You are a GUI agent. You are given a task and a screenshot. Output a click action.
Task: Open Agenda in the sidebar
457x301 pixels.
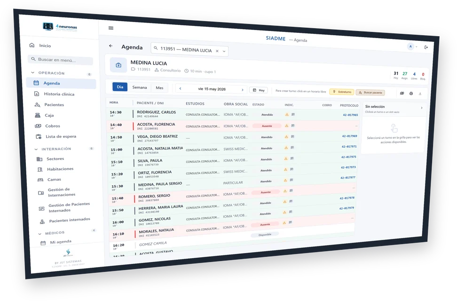pos(61,83)
